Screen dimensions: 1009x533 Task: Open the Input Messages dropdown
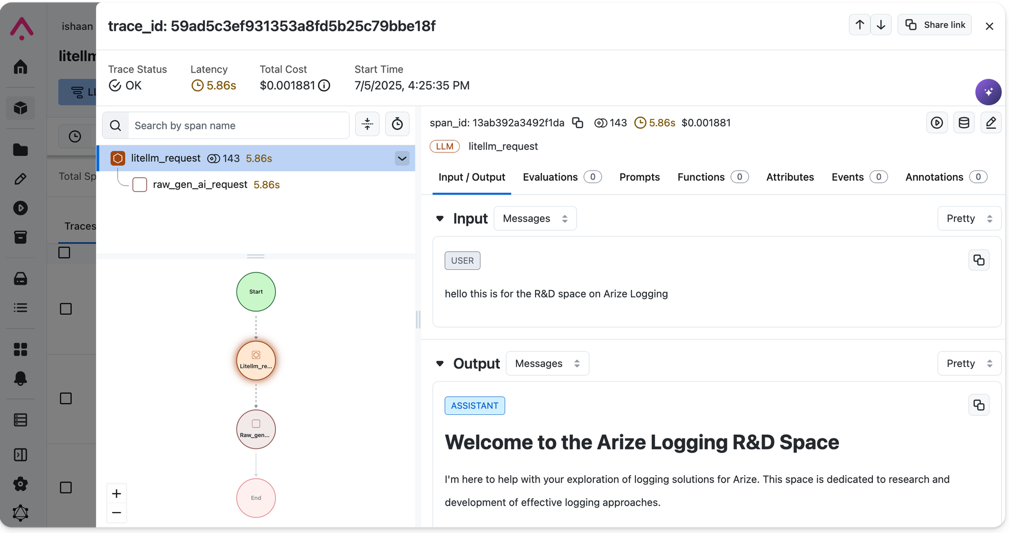coord(535,218)
